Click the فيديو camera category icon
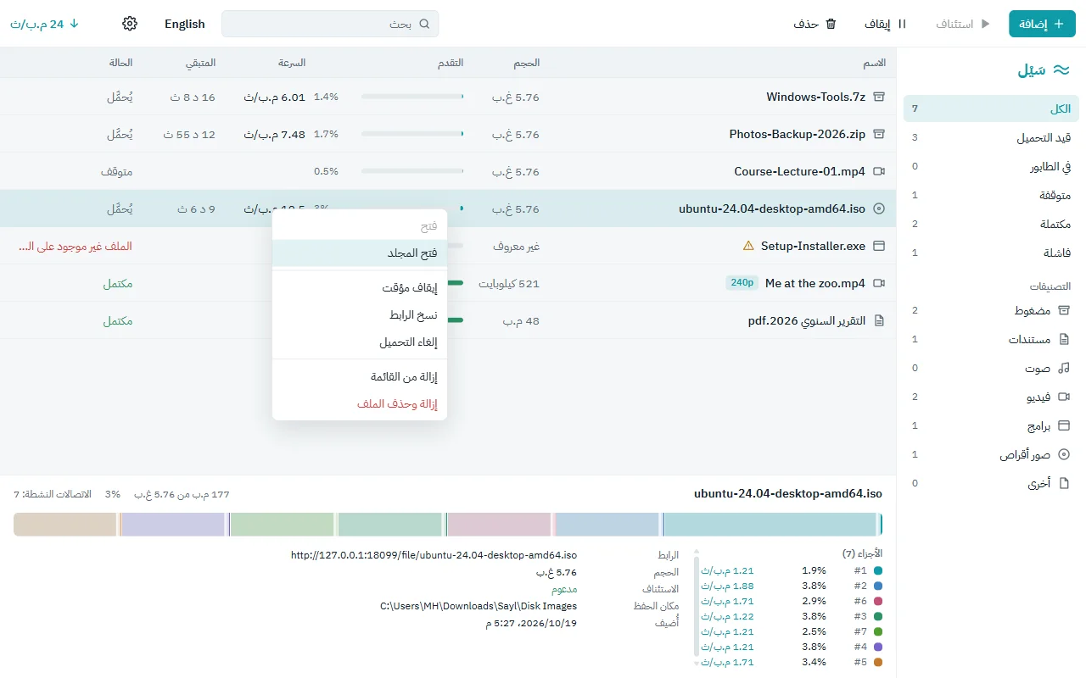This screenshot has width=1086, height=678. (x=1064, y=397)
